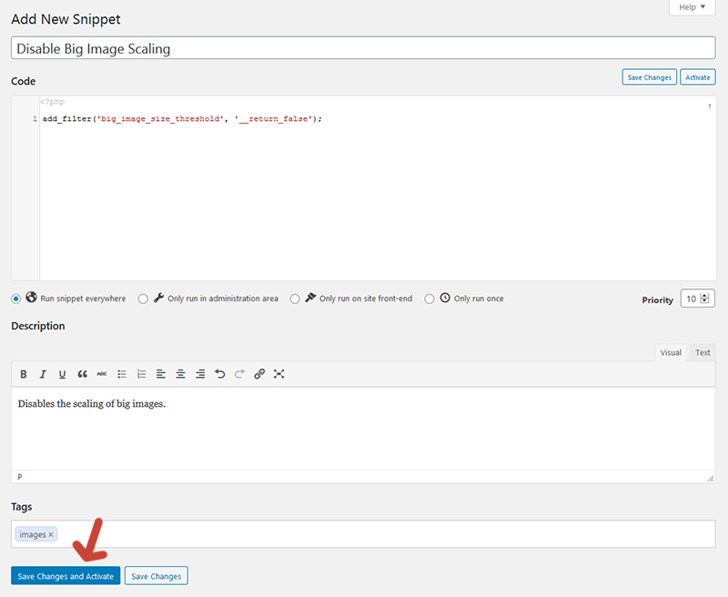Image resolution: width=728 pixels, height=597 pixels.
Task: Undo last edit in description editor
Action: (x=219, y=374)
